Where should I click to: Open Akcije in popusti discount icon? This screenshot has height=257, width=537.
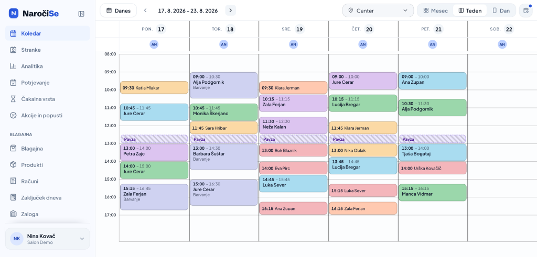[13, 116]
